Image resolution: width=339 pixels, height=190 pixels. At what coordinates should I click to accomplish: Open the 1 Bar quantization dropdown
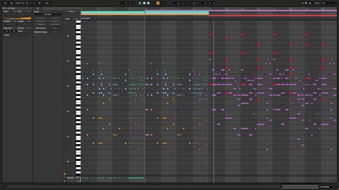click(x=48, y=3)
